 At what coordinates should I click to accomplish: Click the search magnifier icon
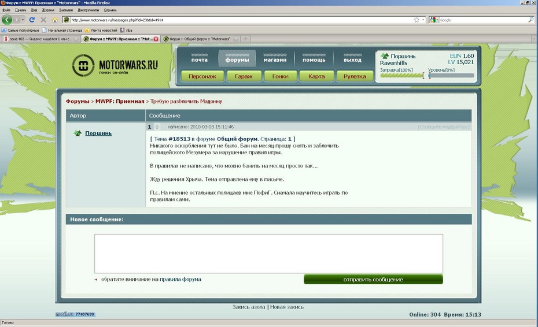tap(531, 20)
